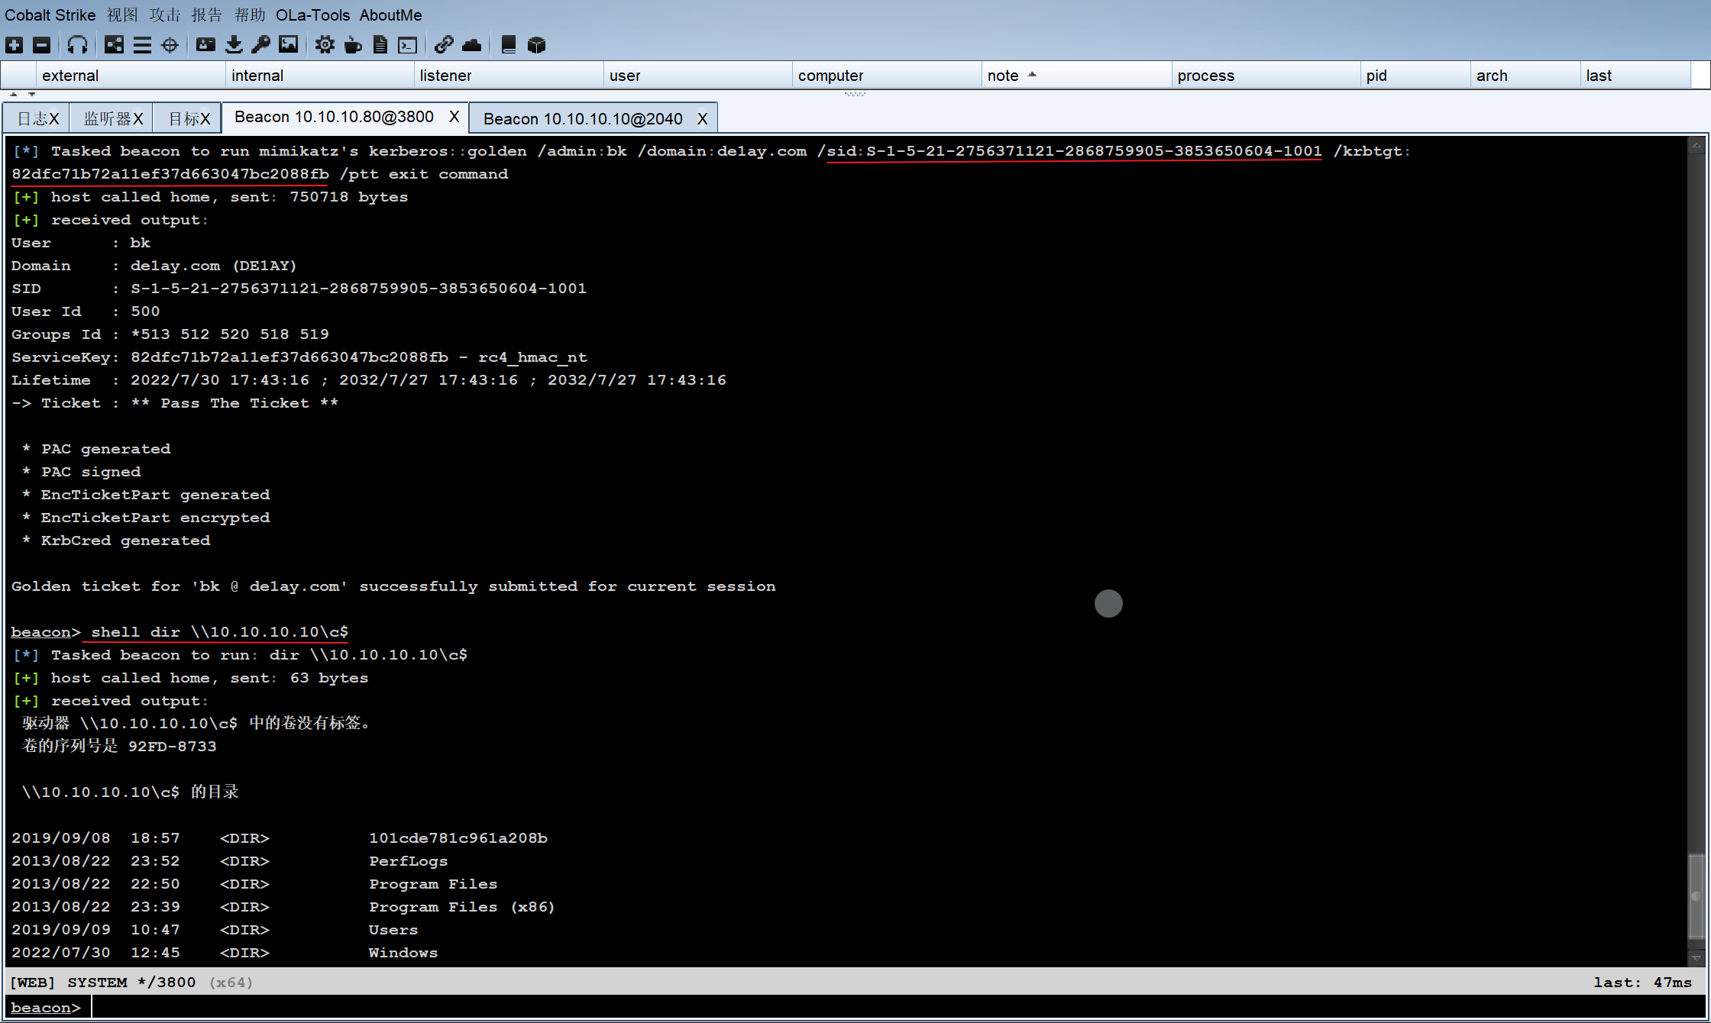Click the gear payload generator icon
Screen dimensions: 1711x1023
(325, 45)
